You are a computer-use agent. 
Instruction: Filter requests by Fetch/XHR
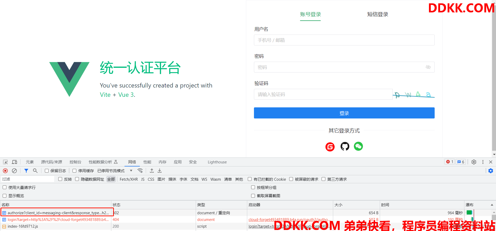(129, 179)
